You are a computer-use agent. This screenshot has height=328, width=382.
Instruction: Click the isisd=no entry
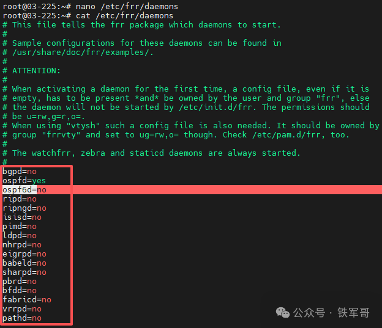point(22,217)
